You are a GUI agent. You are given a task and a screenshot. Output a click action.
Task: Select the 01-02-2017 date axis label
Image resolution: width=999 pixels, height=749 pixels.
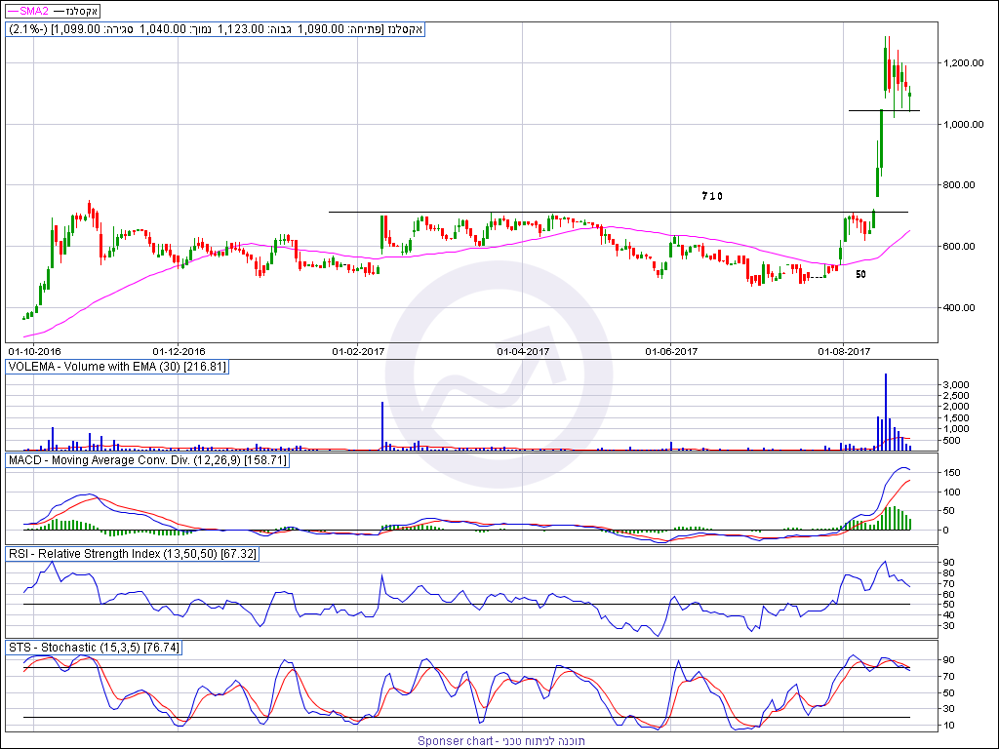tap(358, 350)
